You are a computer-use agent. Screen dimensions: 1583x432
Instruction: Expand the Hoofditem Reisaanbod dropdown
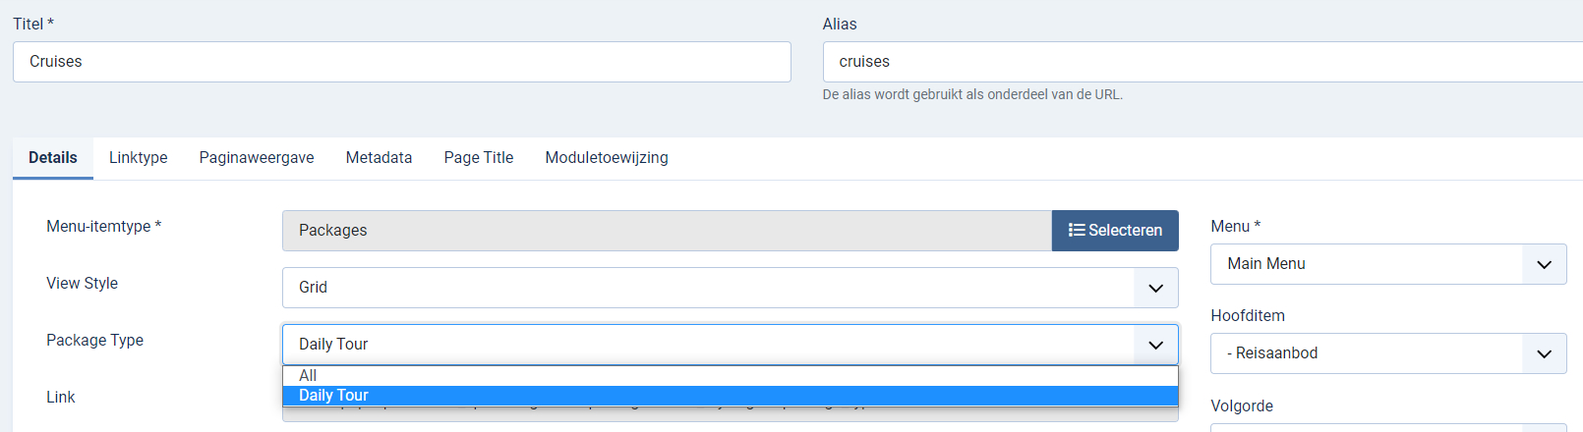point(1367,353)
